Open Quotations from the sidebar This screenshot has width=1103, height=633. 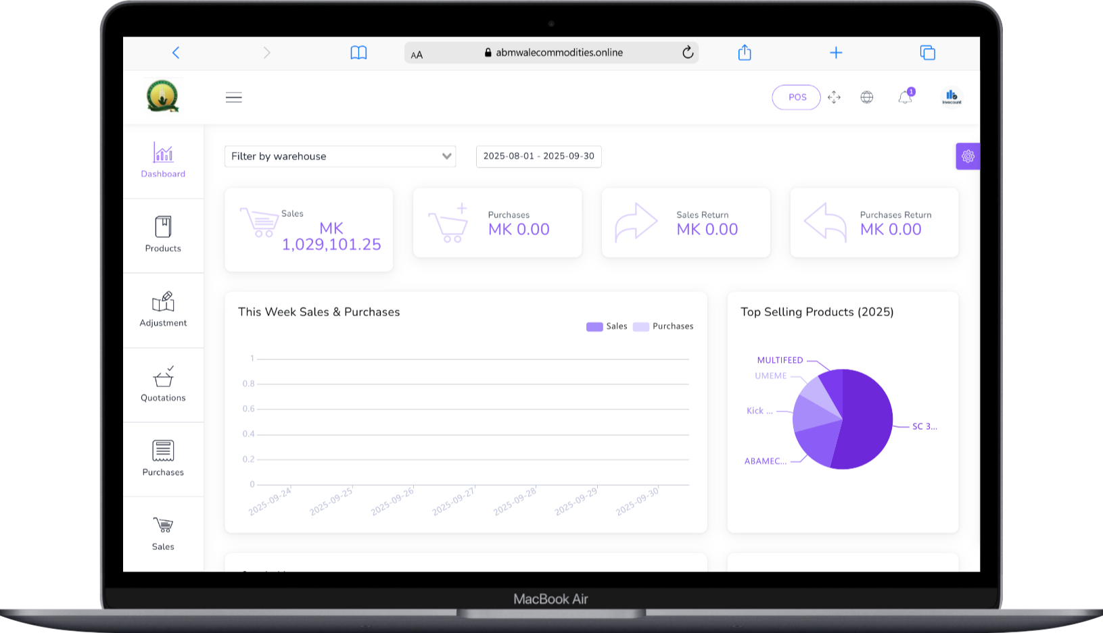point(163,384)
